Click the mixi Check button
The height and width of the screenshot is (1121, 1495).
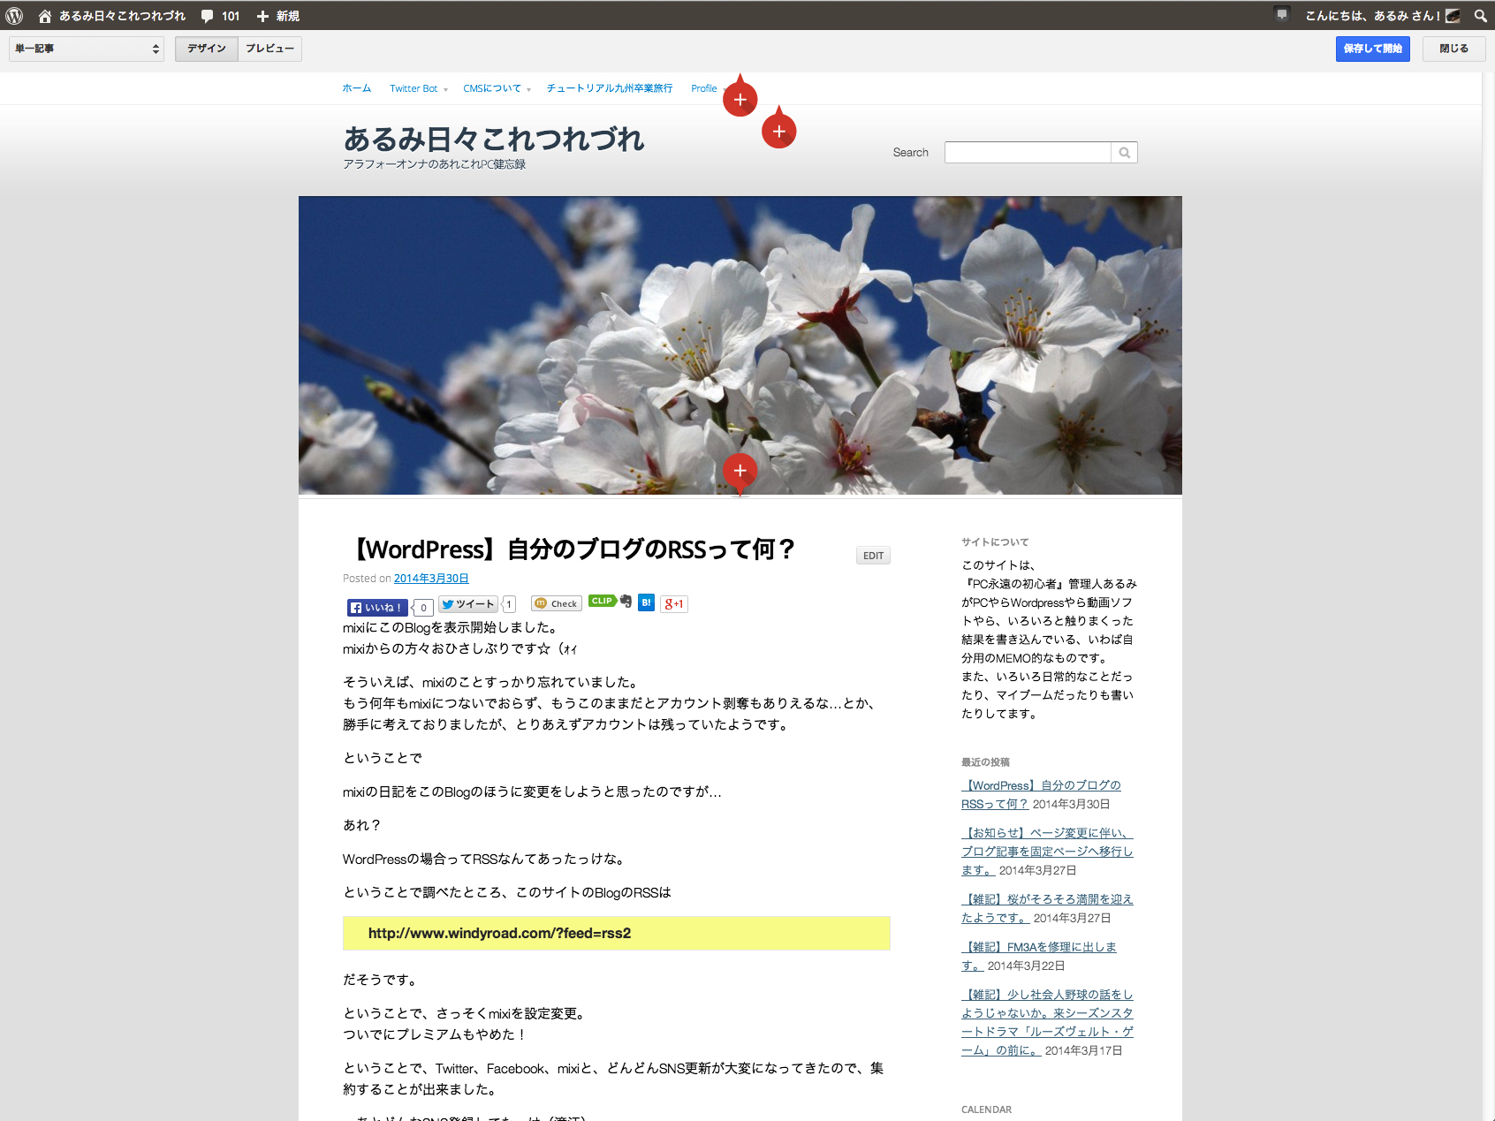pyautogui.click(x=556, y=603)
